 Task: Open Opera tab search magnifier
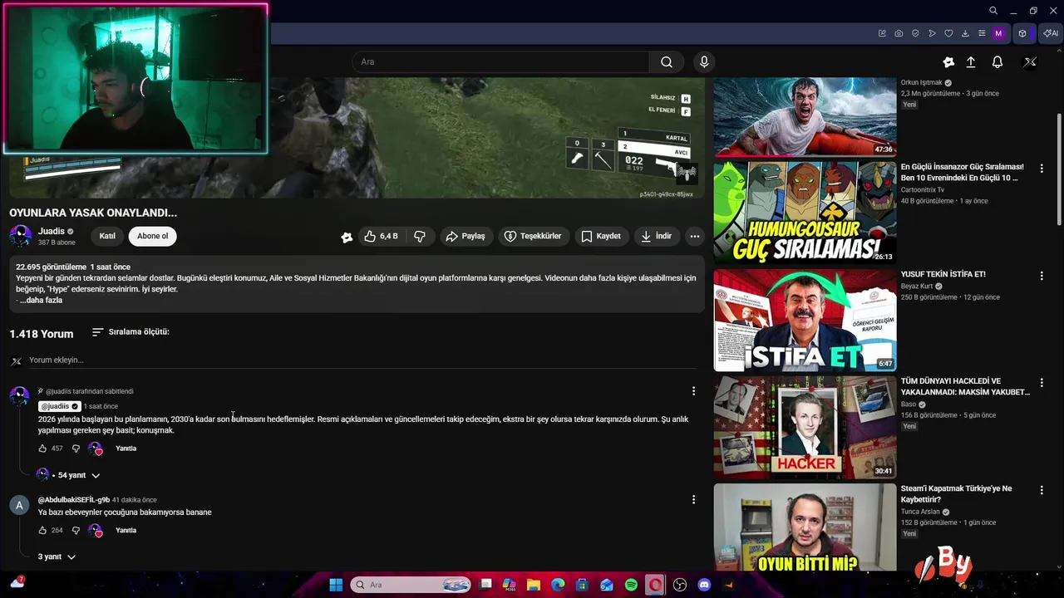[993, 11]
